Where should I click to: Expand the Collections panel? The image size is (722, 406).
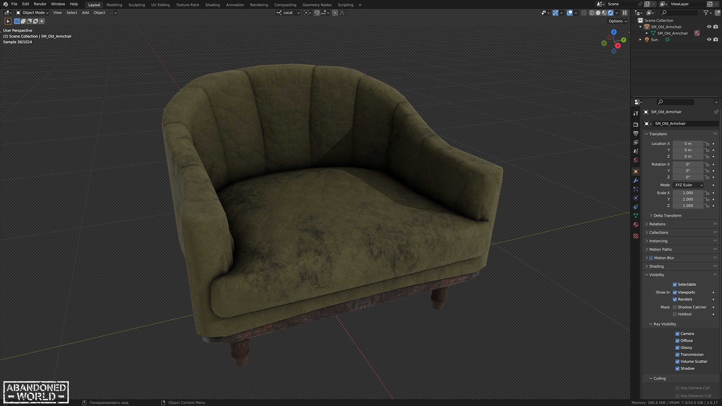[x=658, y=233]
